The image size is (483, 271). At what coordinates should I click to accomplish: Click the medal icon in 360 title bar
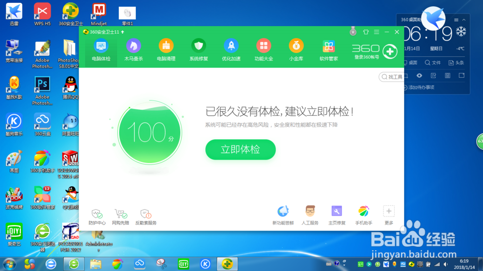point(353,31)
